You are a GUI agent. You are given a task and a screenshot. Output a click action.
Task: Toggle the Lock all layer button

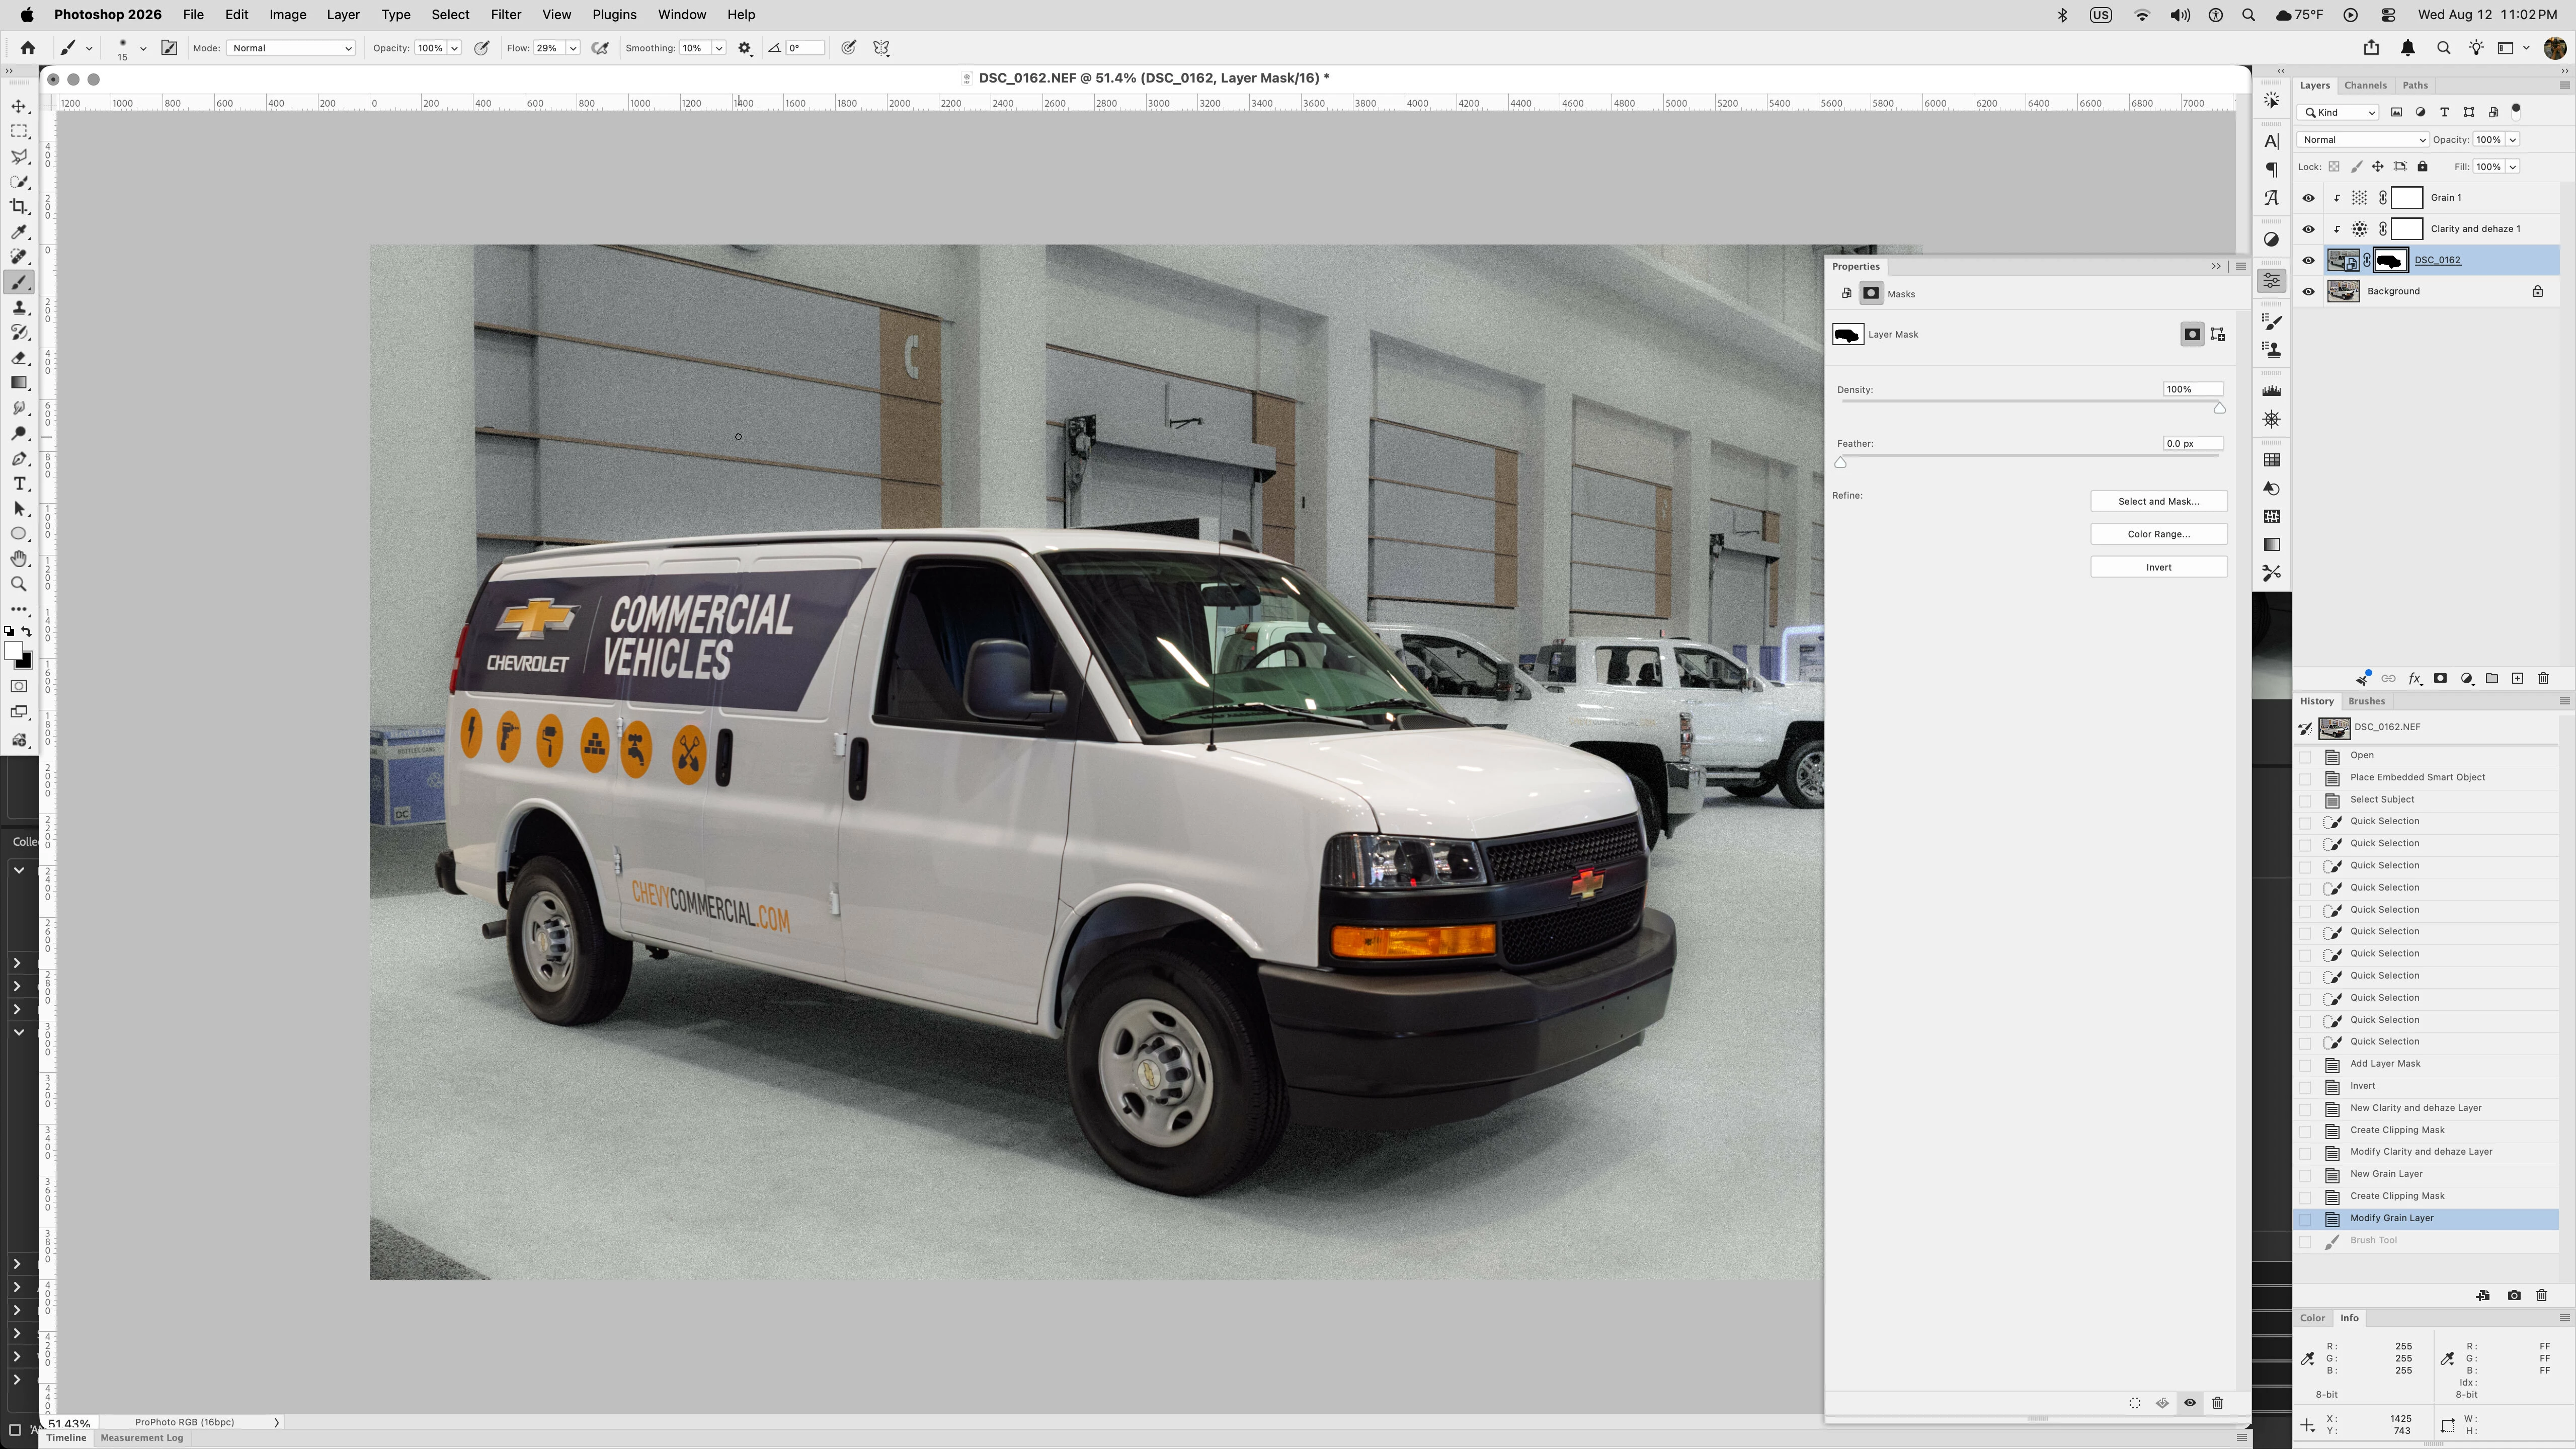point(2423,167)
